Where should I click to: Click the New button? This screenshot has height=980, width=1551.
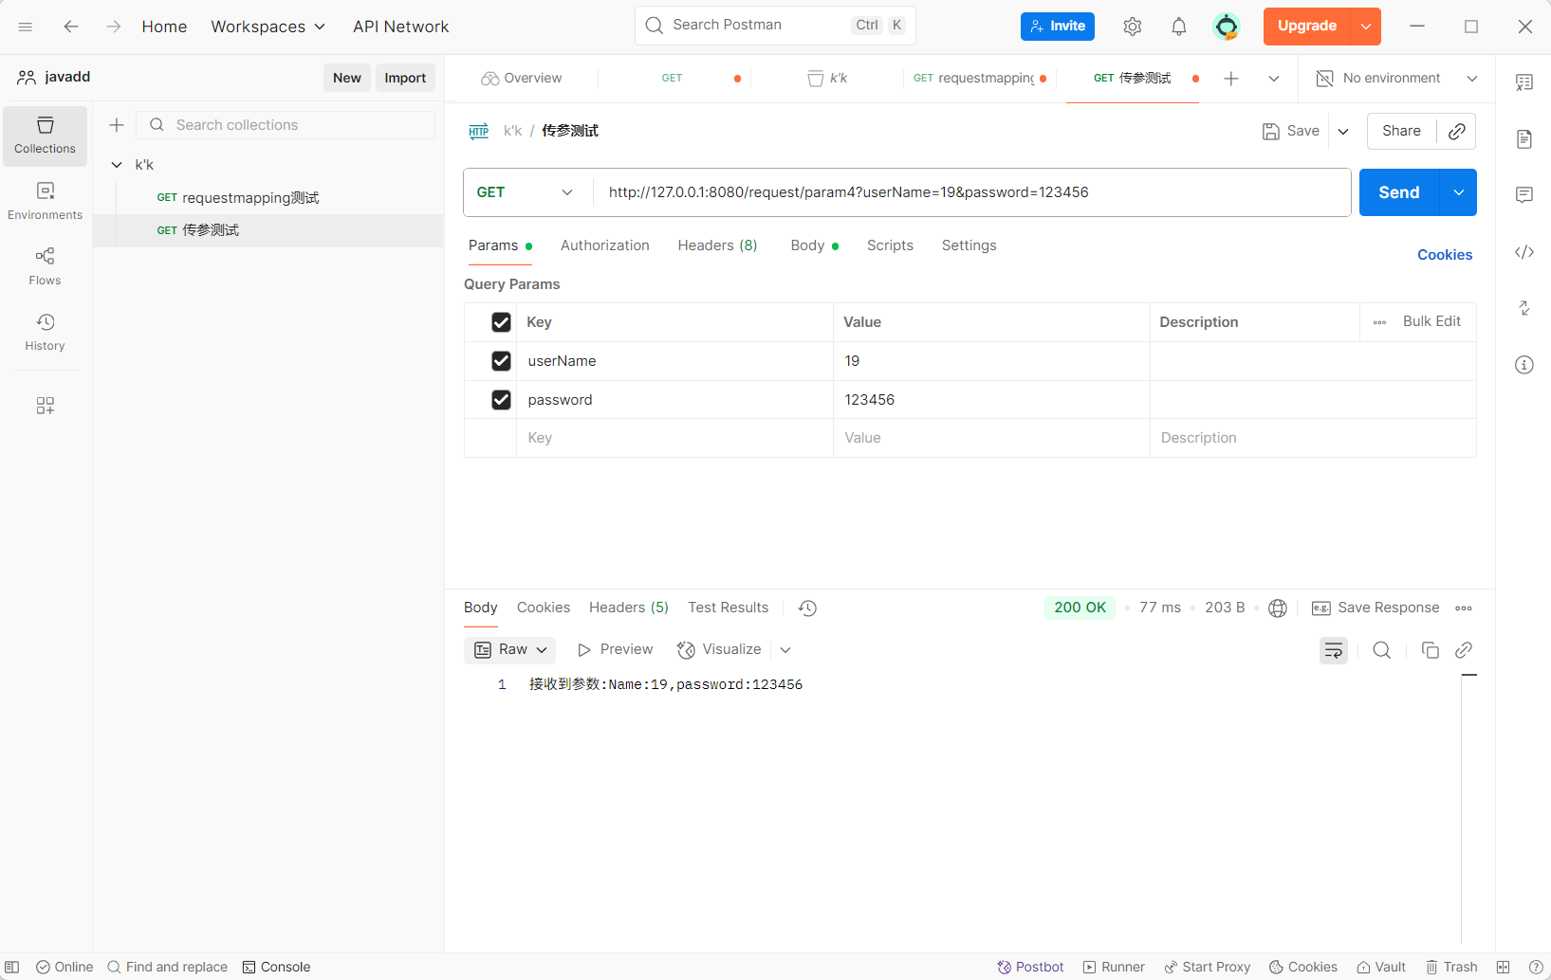click(347, 78)
